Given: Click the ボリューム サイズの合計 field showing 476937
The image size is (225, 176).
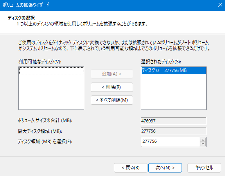Looking at the screenshot, I should [x=174, y=121].
